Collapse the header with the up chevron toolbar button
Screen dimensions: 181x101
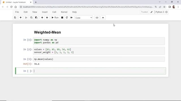click(103, 18)
